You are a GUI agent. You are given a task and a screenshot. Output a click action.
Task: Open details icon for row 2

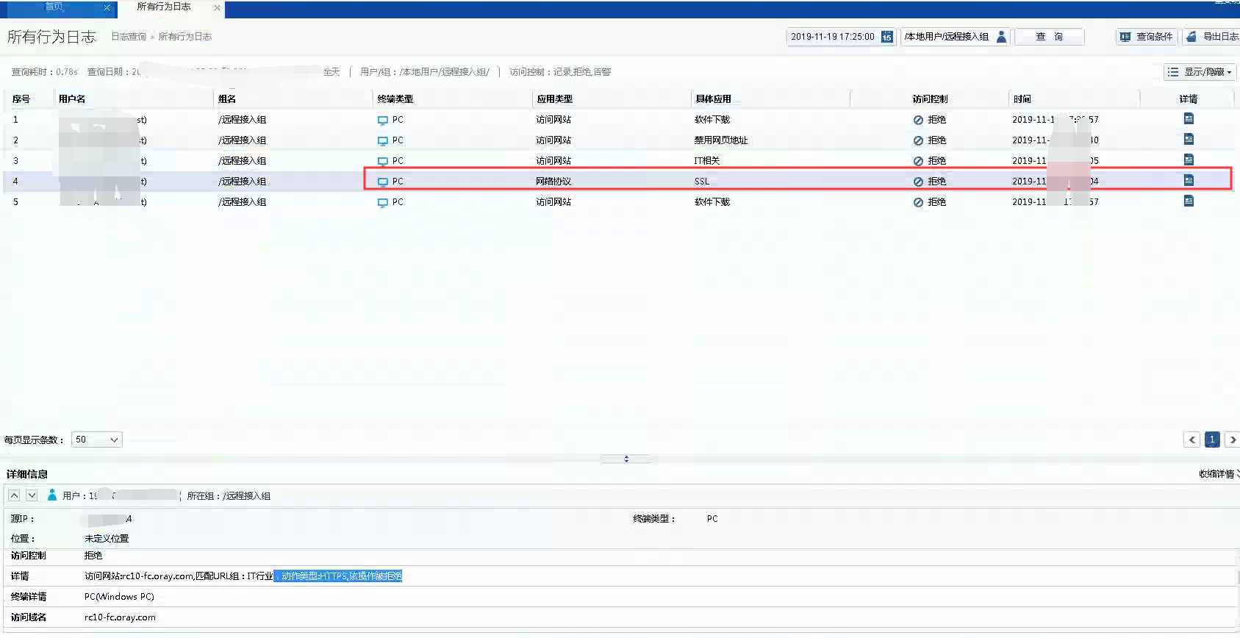1189,139
